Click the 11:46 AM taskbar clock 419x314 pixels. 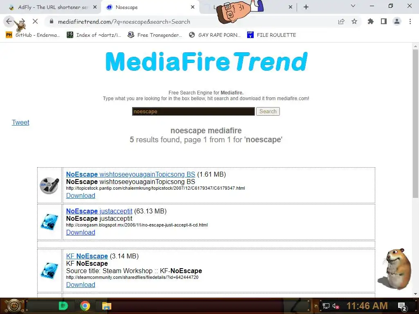pyautogui.click(x=367, y=306)
